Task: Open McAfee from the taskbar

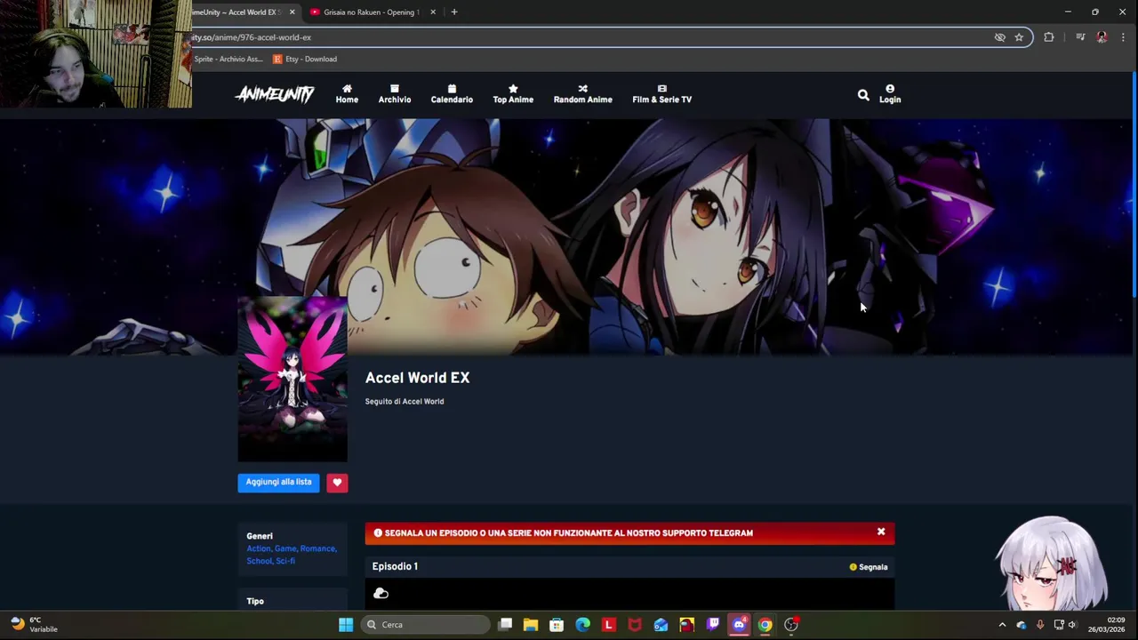Action: coord(635,625)
